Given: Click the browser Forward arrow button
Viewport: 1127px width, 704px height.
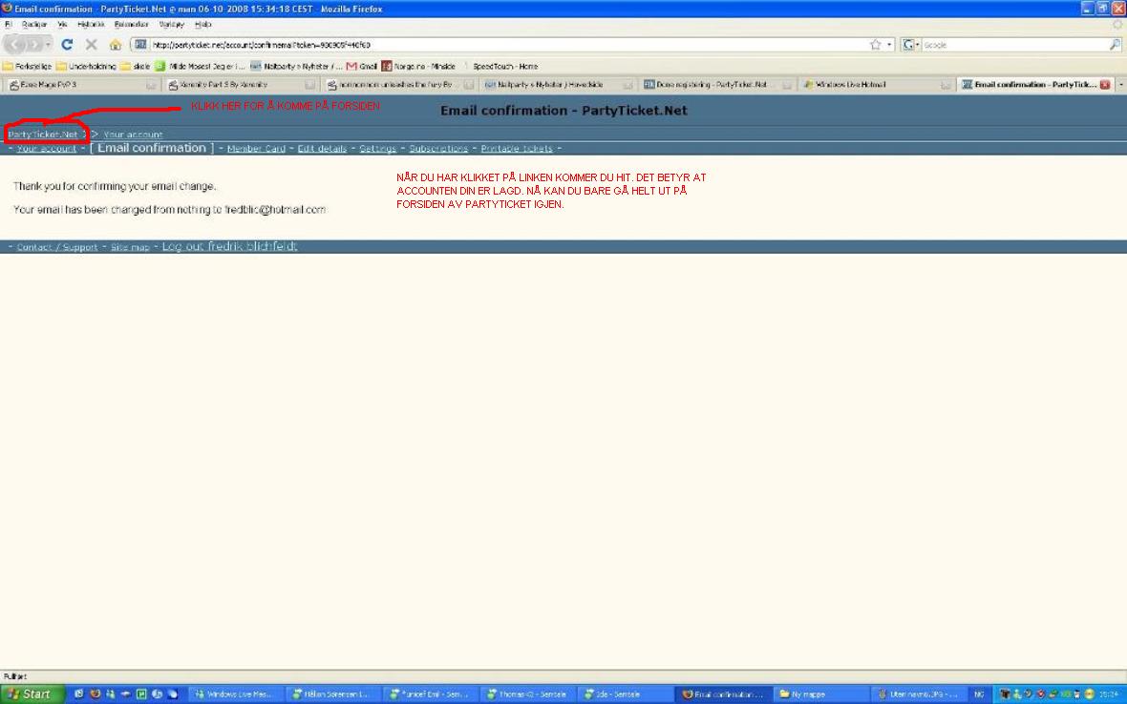Looking at the screenshot, I should [x=33, y=45].
